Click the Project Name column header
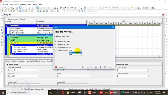The width and height of the screenshot is (168, 95). (61, 22)
